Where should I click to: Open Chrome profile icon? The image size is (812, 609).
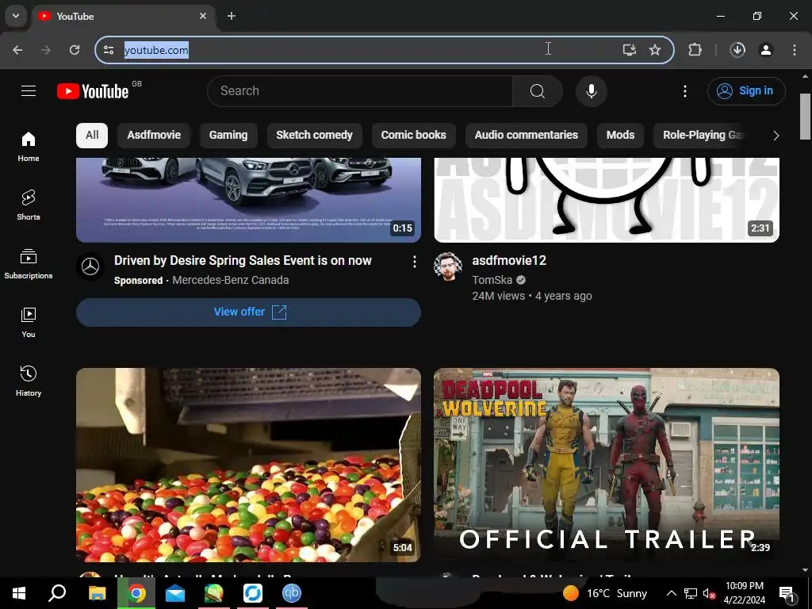[766, 50]
